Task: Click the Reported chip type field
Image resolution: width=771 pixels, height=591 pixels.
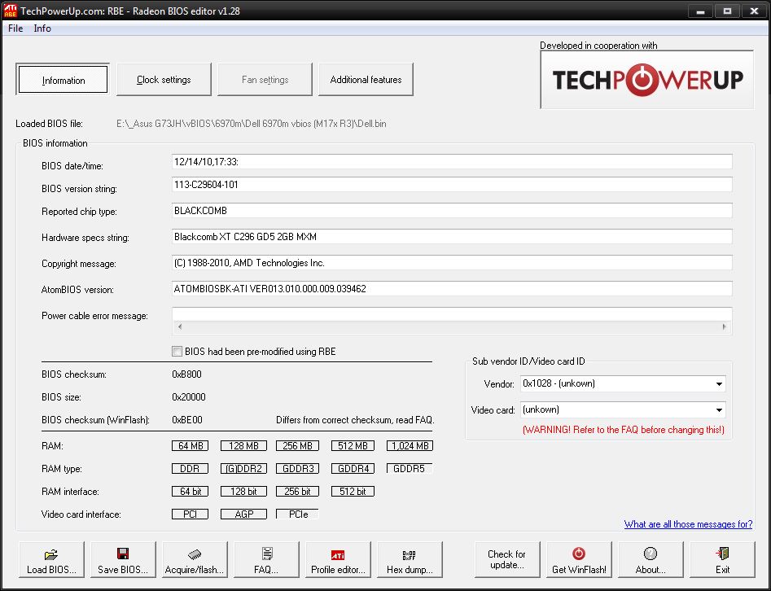Action: [x=452, y=211]
